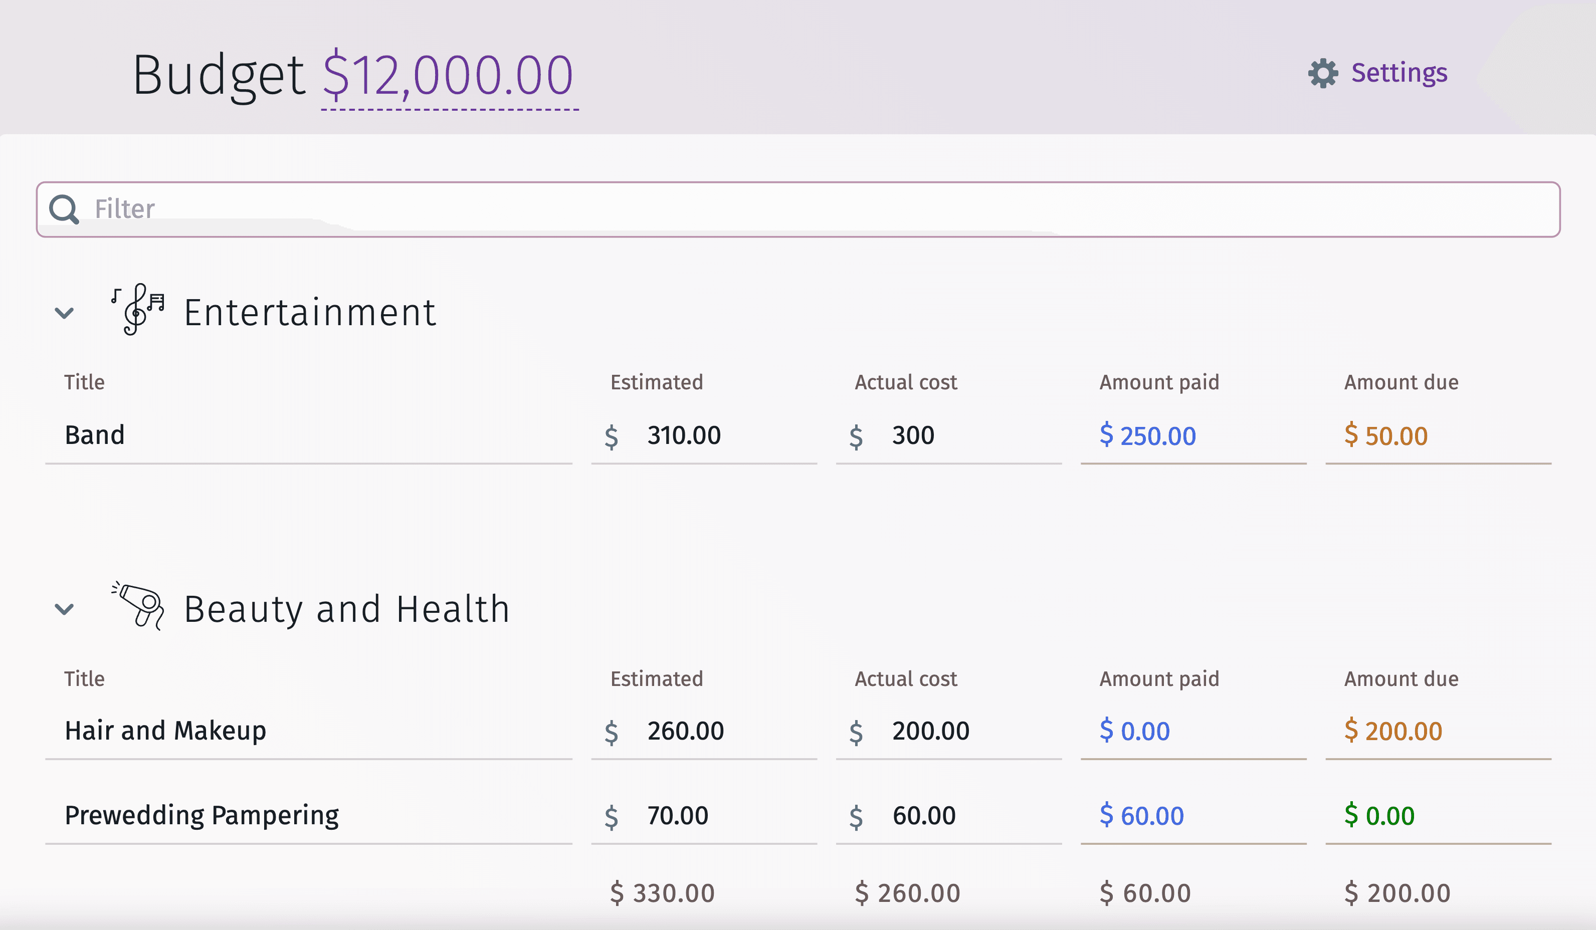
Task: Toggle the Band amount paid value
Action: point(1147,434)
